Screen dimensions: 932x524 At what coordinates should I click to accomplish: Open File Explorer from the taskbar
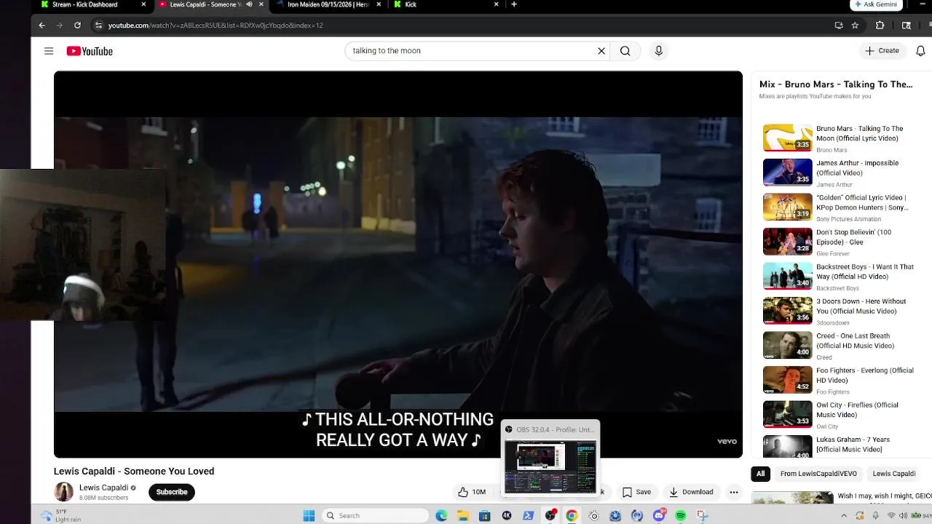click(463, 515)
